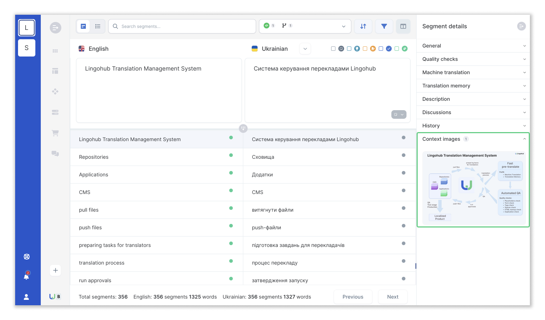Expand the Discussions section

pyautogui.click(x=473, y=112)
